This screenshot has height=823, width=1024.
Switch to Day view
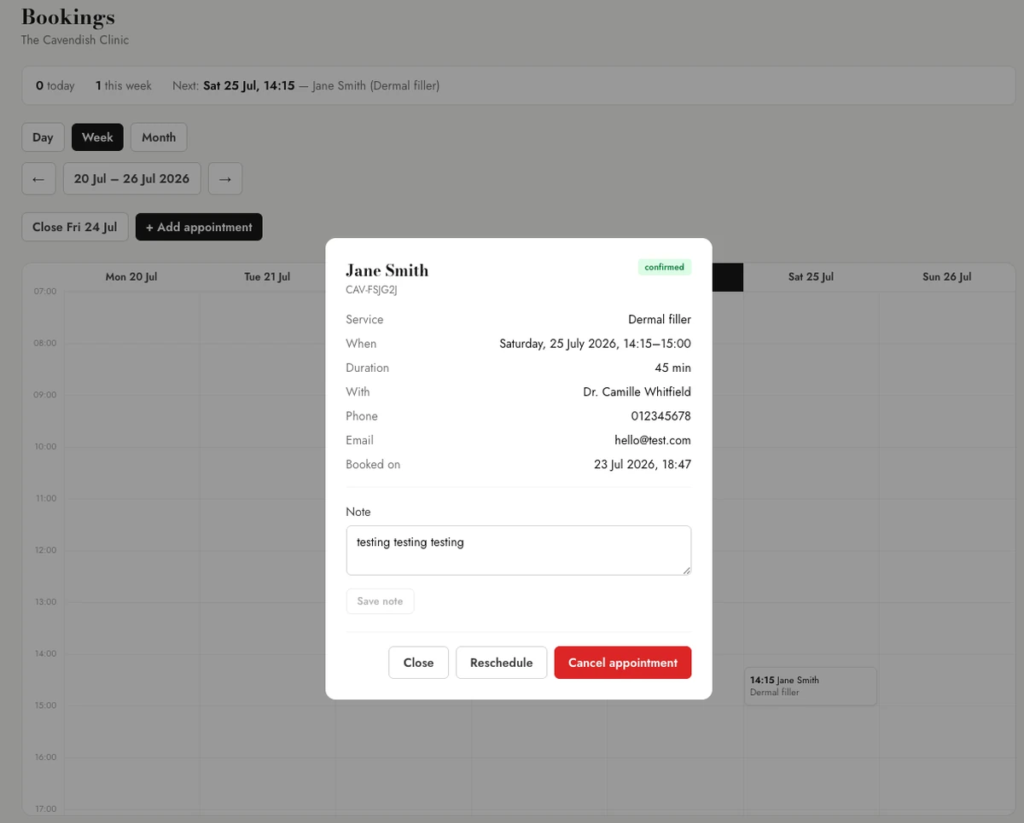coord(43,137)
